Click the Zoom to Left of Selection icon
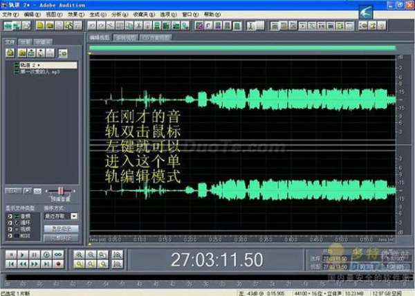 point(91,264)
